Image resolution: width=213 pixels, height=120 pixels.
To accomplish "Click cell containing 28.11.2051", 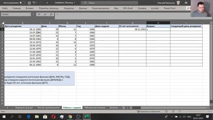I will click(132, 29).
